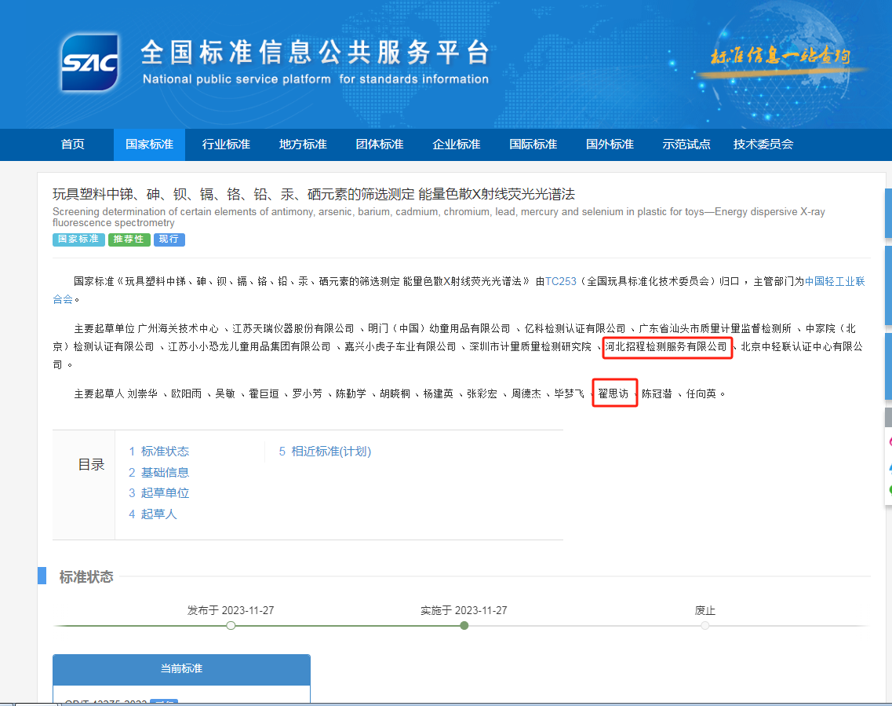Click drafting unit 明门（中国）幼童用品有限公司
This screenshot has width=892, height=706.
(x=439, y=328)
